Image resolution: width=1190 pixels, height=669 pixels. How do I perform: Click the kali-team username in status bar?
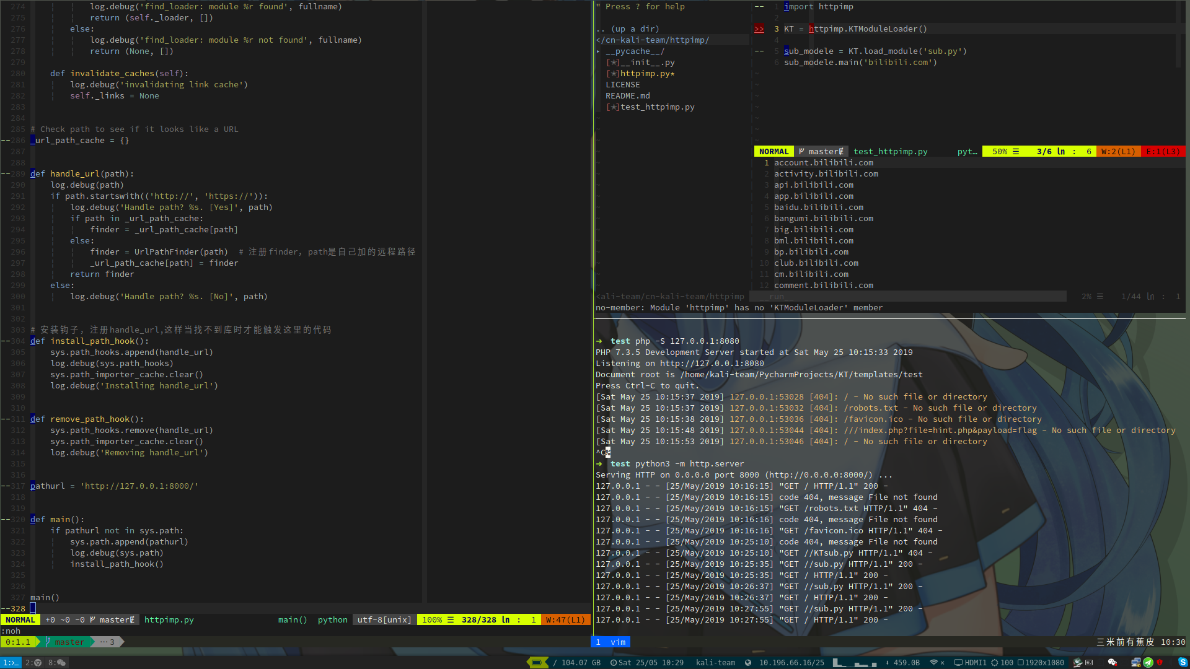[715, 662]
